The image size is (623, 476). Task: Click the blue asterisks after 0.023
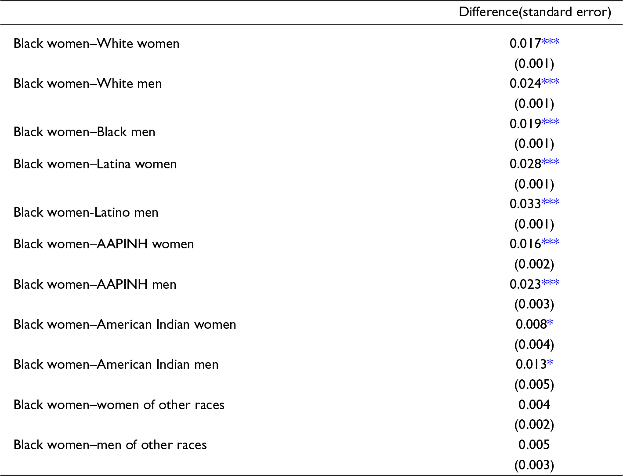tap(550, 283)
